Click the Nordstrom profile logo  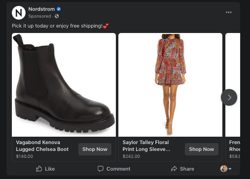click(18, 12)
